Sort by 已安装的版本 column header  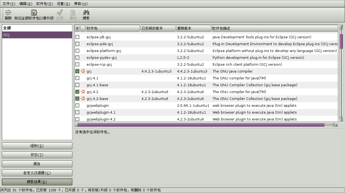[158, 28]
